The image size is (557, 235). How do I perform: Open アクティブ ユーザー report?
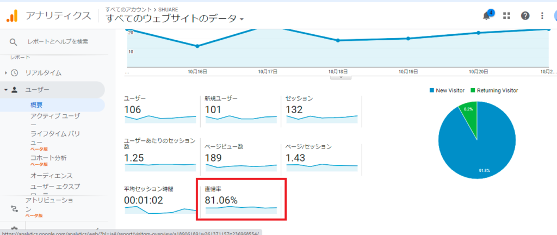click(55, 120)
